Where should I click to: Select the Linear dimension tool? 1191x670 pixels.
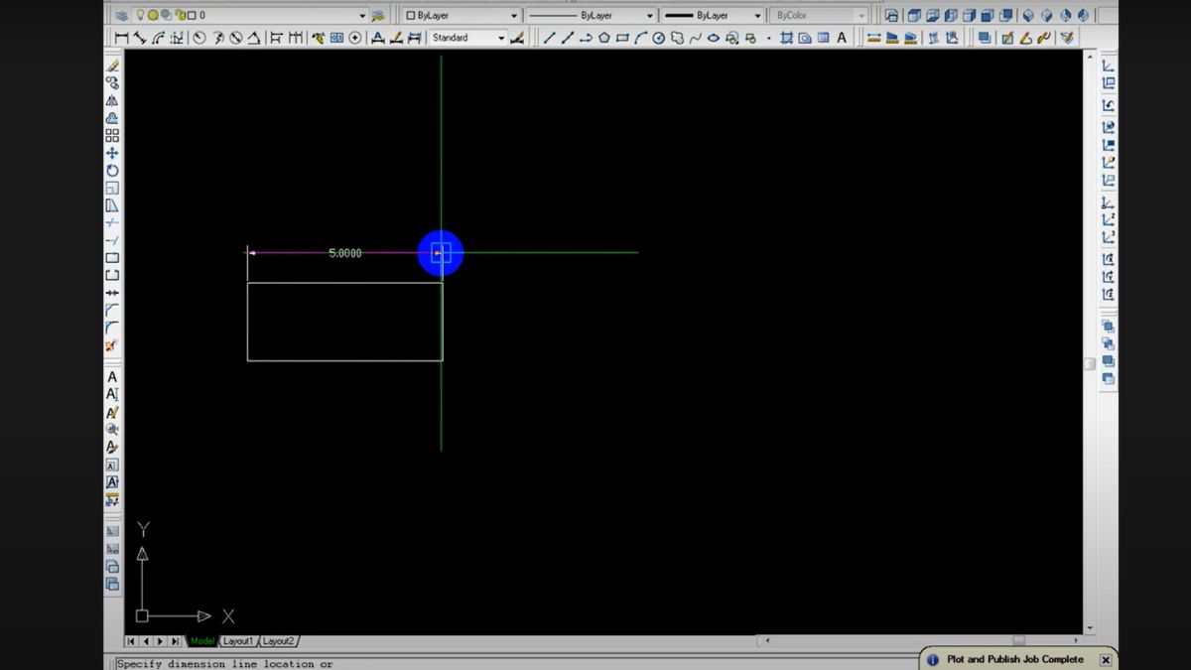[122, 38]
